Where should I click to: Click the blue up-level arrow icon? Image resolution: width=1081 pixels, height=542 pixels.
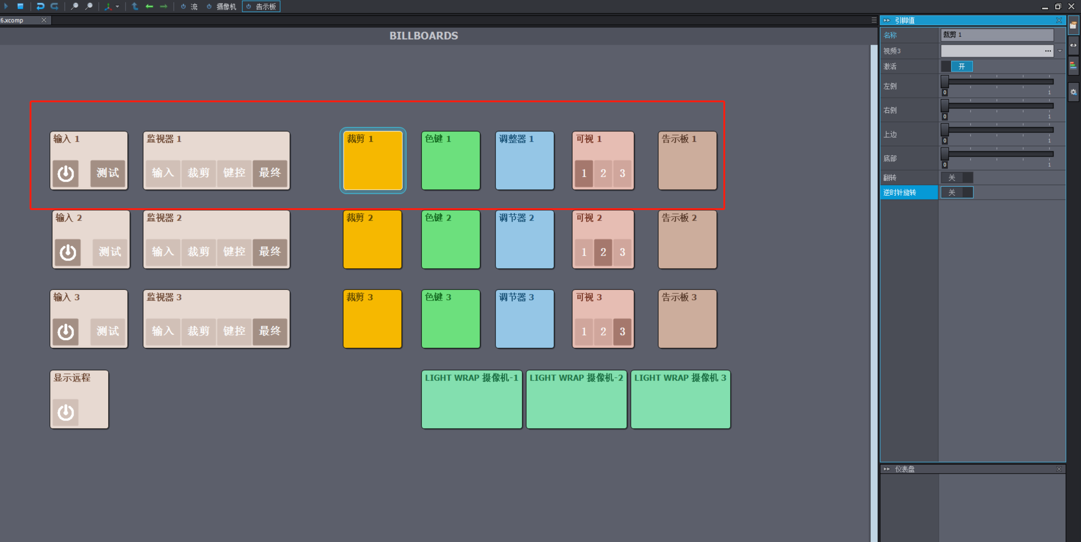135,6
